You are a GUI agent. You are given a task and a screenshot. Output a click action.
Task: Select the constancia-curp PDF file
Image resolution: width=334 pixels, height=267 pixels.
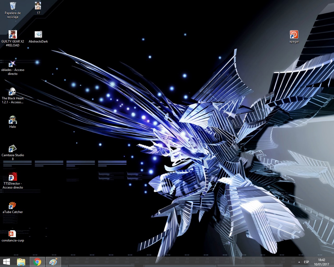pos(13,234)
